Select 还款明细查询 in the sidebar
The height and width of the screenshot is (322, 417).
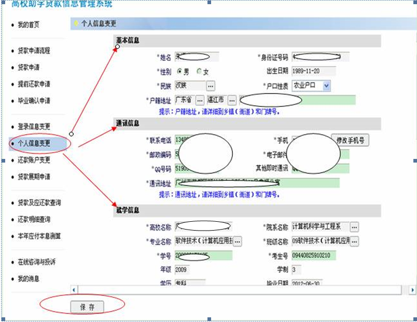(x=34, y=219)
